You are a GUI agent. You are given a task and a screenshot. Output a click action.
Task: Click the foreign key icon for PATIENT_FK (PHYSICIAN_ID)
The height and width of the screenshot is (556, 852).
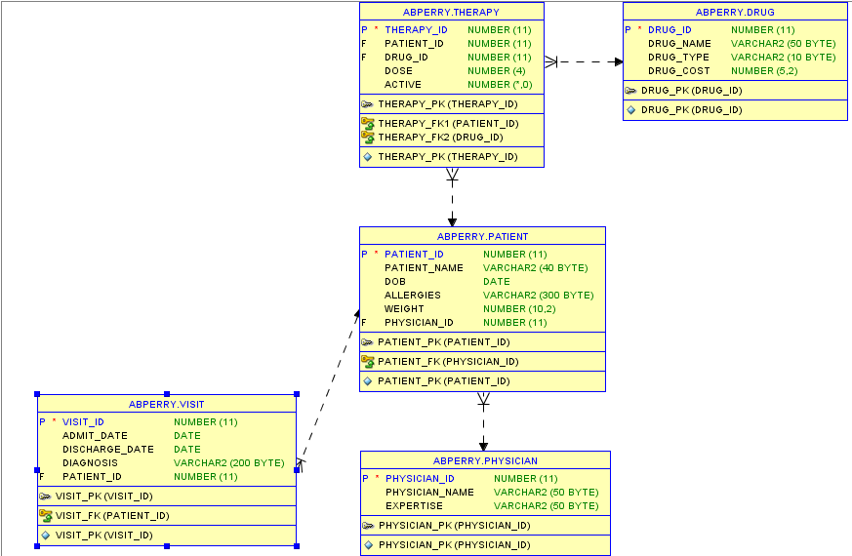point(368,362)
